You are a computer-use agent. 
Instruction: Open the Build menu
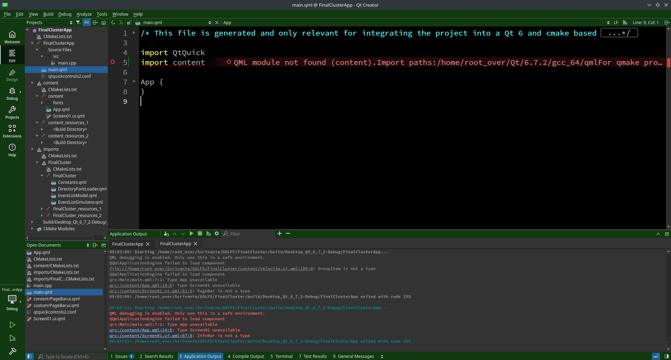(x=48, y=14)
